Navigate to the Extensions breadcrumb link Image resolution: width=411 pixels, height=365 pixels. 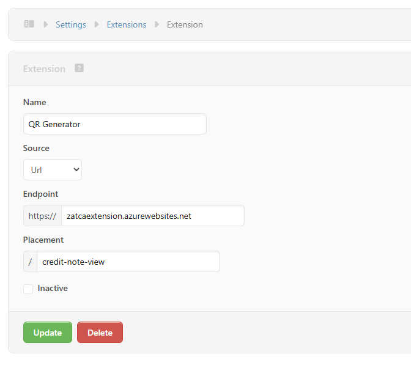[x=127, y=24]
